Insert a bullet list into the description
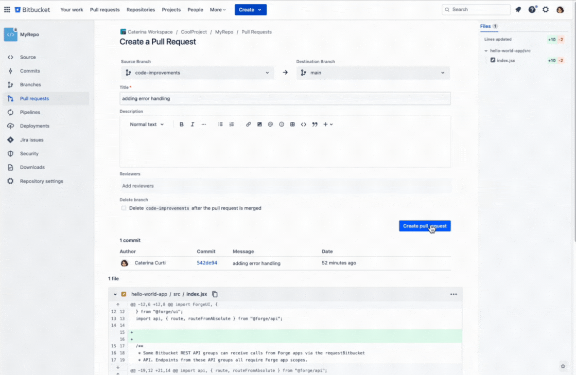The width and height of the screenshot is (576, 375). click(x=220, y=124)
